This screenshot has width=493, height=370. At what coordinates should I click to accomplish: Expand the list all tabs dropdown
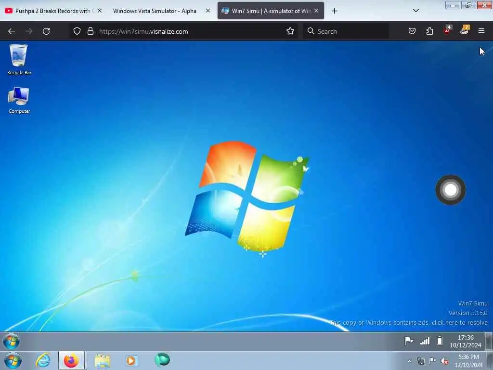pyautogui.click(x=415, y=11)
